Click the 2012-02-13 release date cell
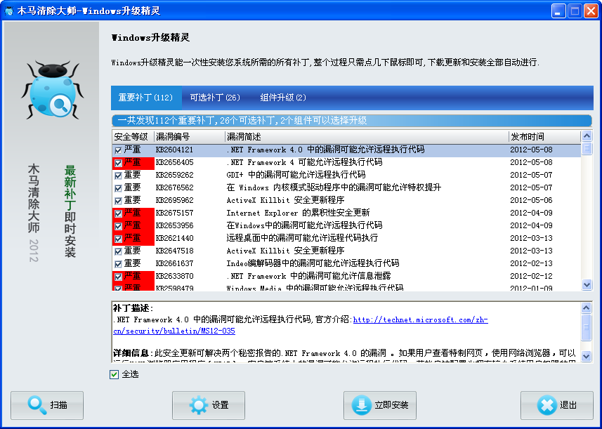 [531, 264]
